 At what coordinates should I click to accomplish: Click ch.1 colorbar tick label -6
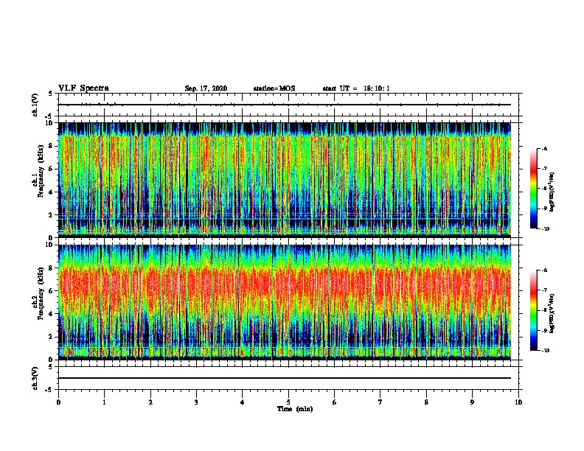click(x=545, y=149)
